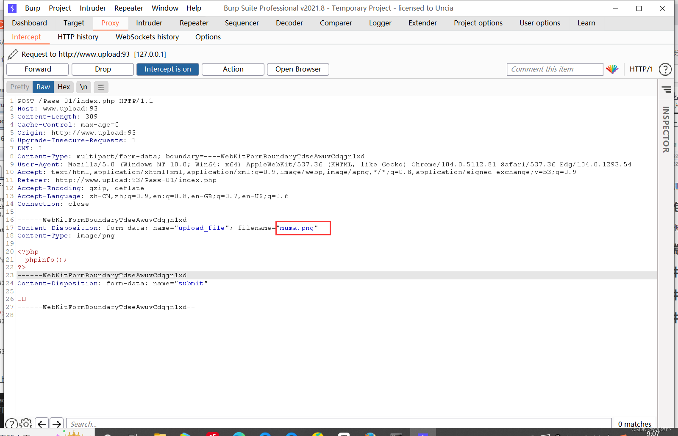Open the Burp menu
This screenshot has height=436, width=678.
coord(33,8)
